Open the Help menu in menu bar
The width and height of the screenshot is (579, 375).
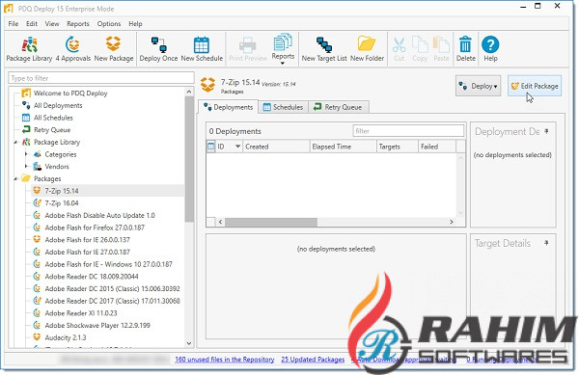coord(135,23)
